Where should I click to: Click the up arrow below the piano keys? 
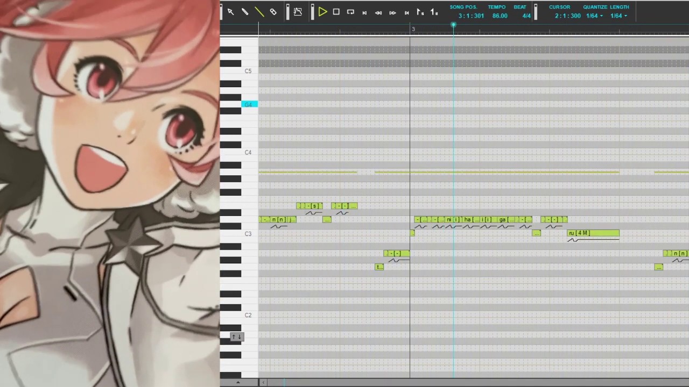[238, 383]
